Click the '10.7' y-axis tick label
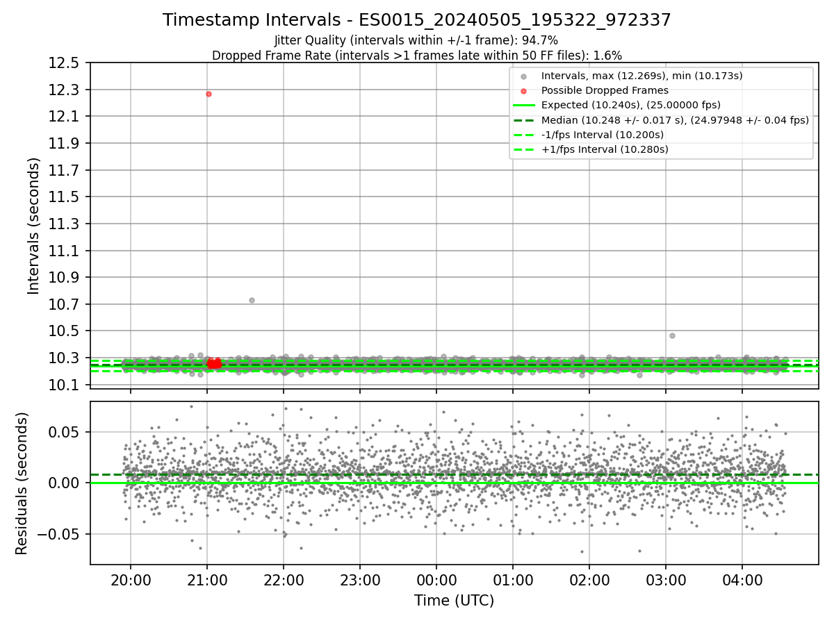This screenshot has width=834, height=625. pyautogui.click(x=65, y=304)
